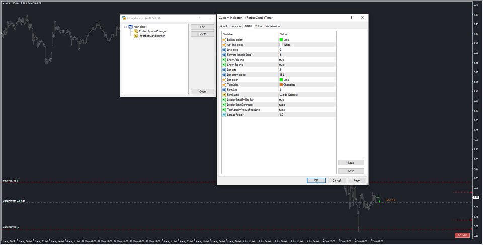Viewport: 483px width, 245px height.
Task: Click the icon beside Ask line color
Action: coord(224,45)
